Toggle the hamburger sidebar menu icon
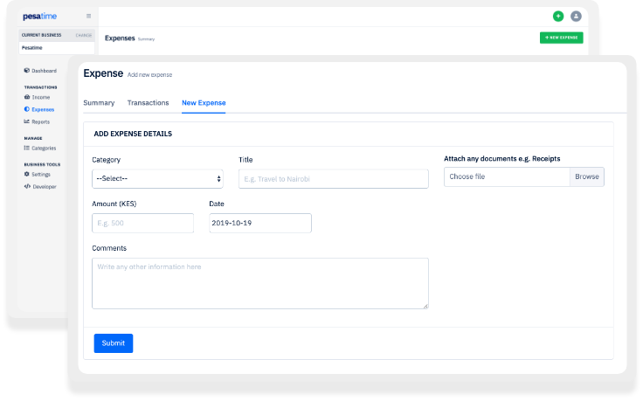 88,16
